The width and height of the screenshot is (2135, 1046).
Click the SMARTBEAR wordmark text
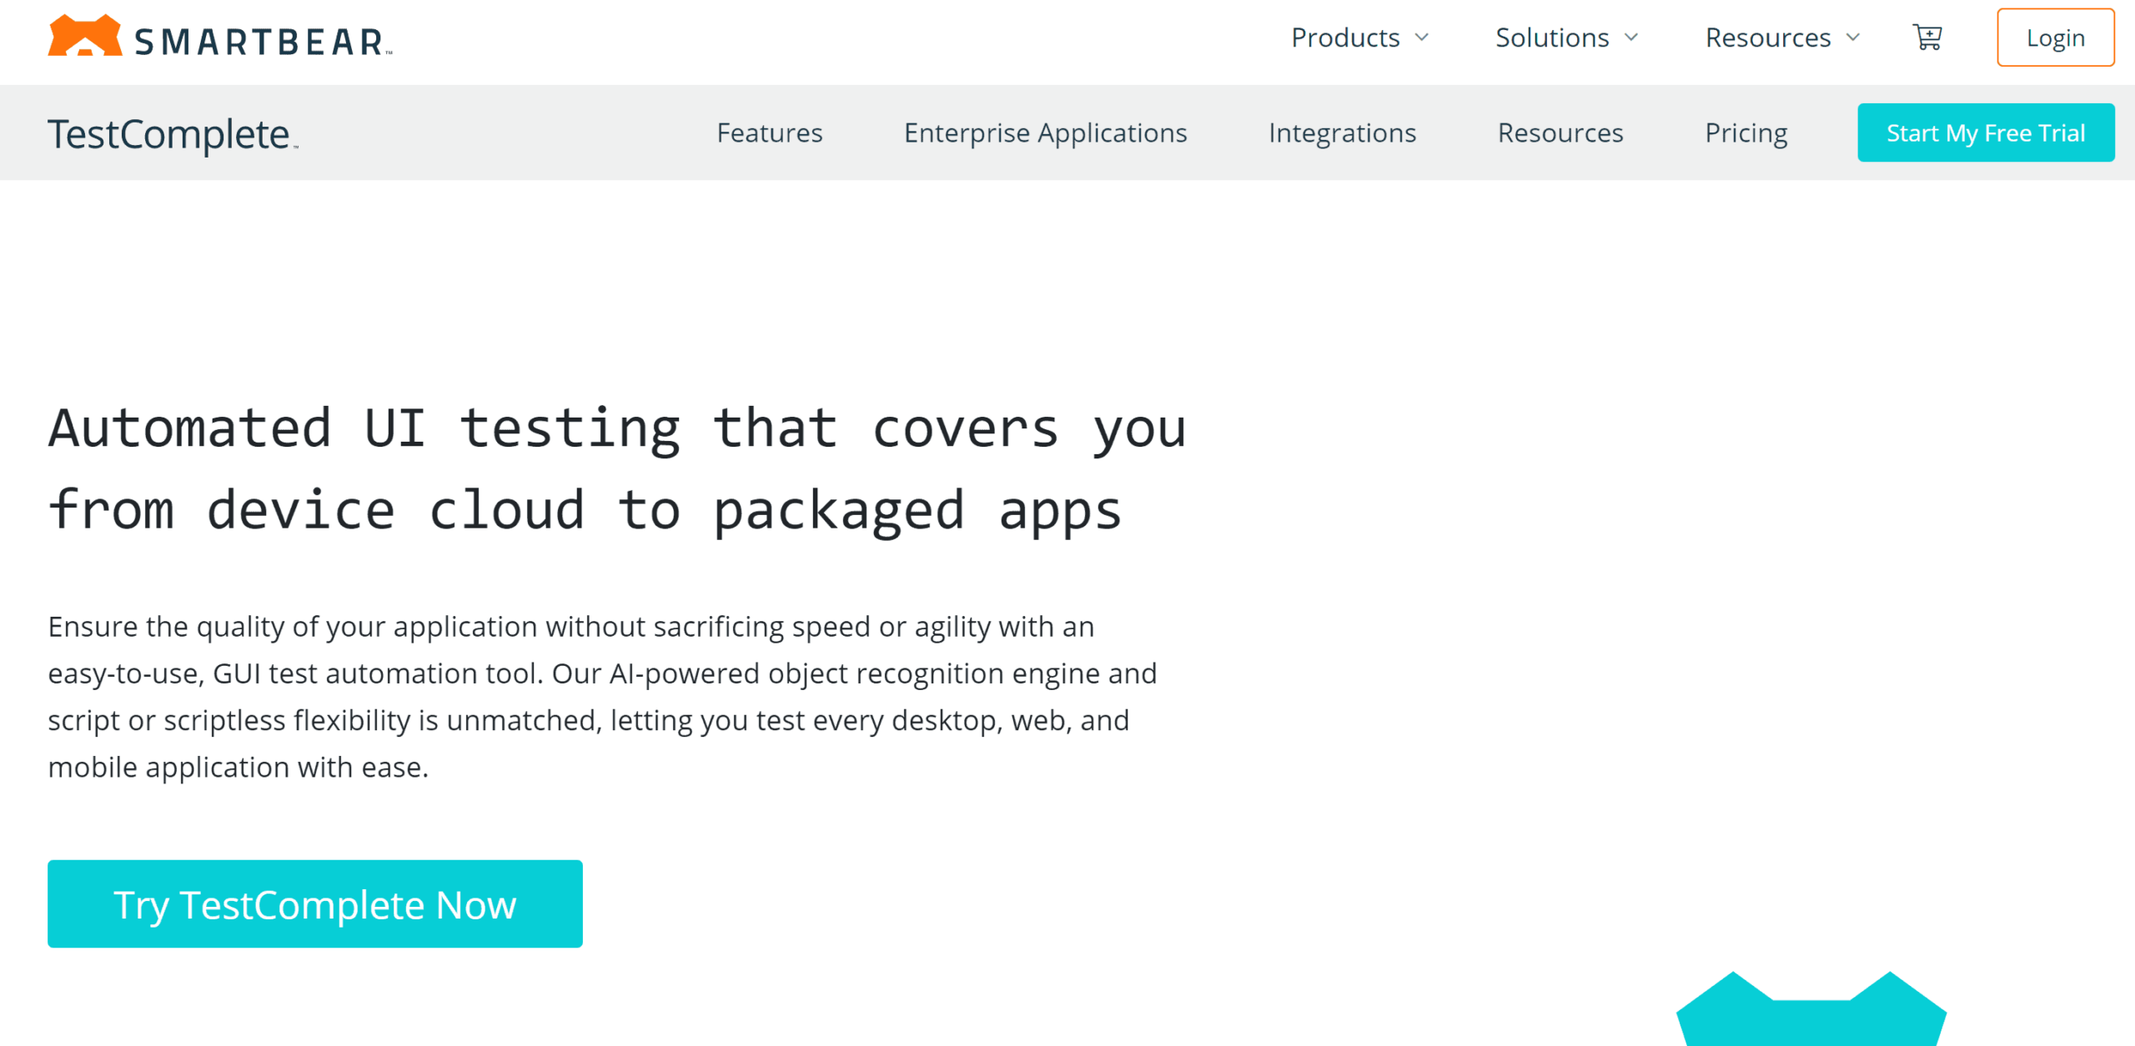263,42
